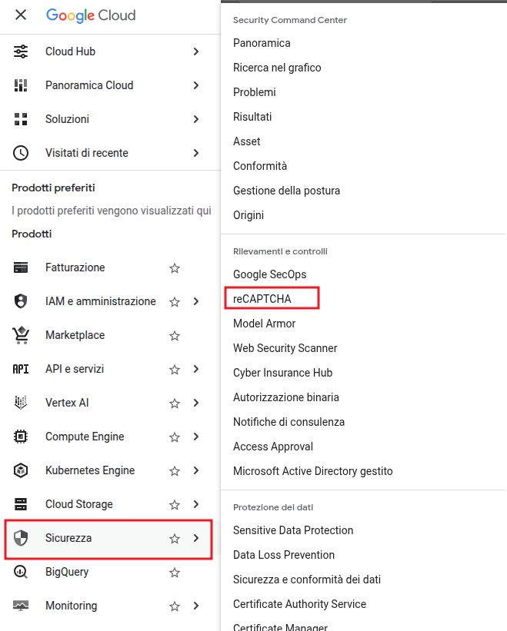Star Cloud Storage as favorite

click(175, 505)
